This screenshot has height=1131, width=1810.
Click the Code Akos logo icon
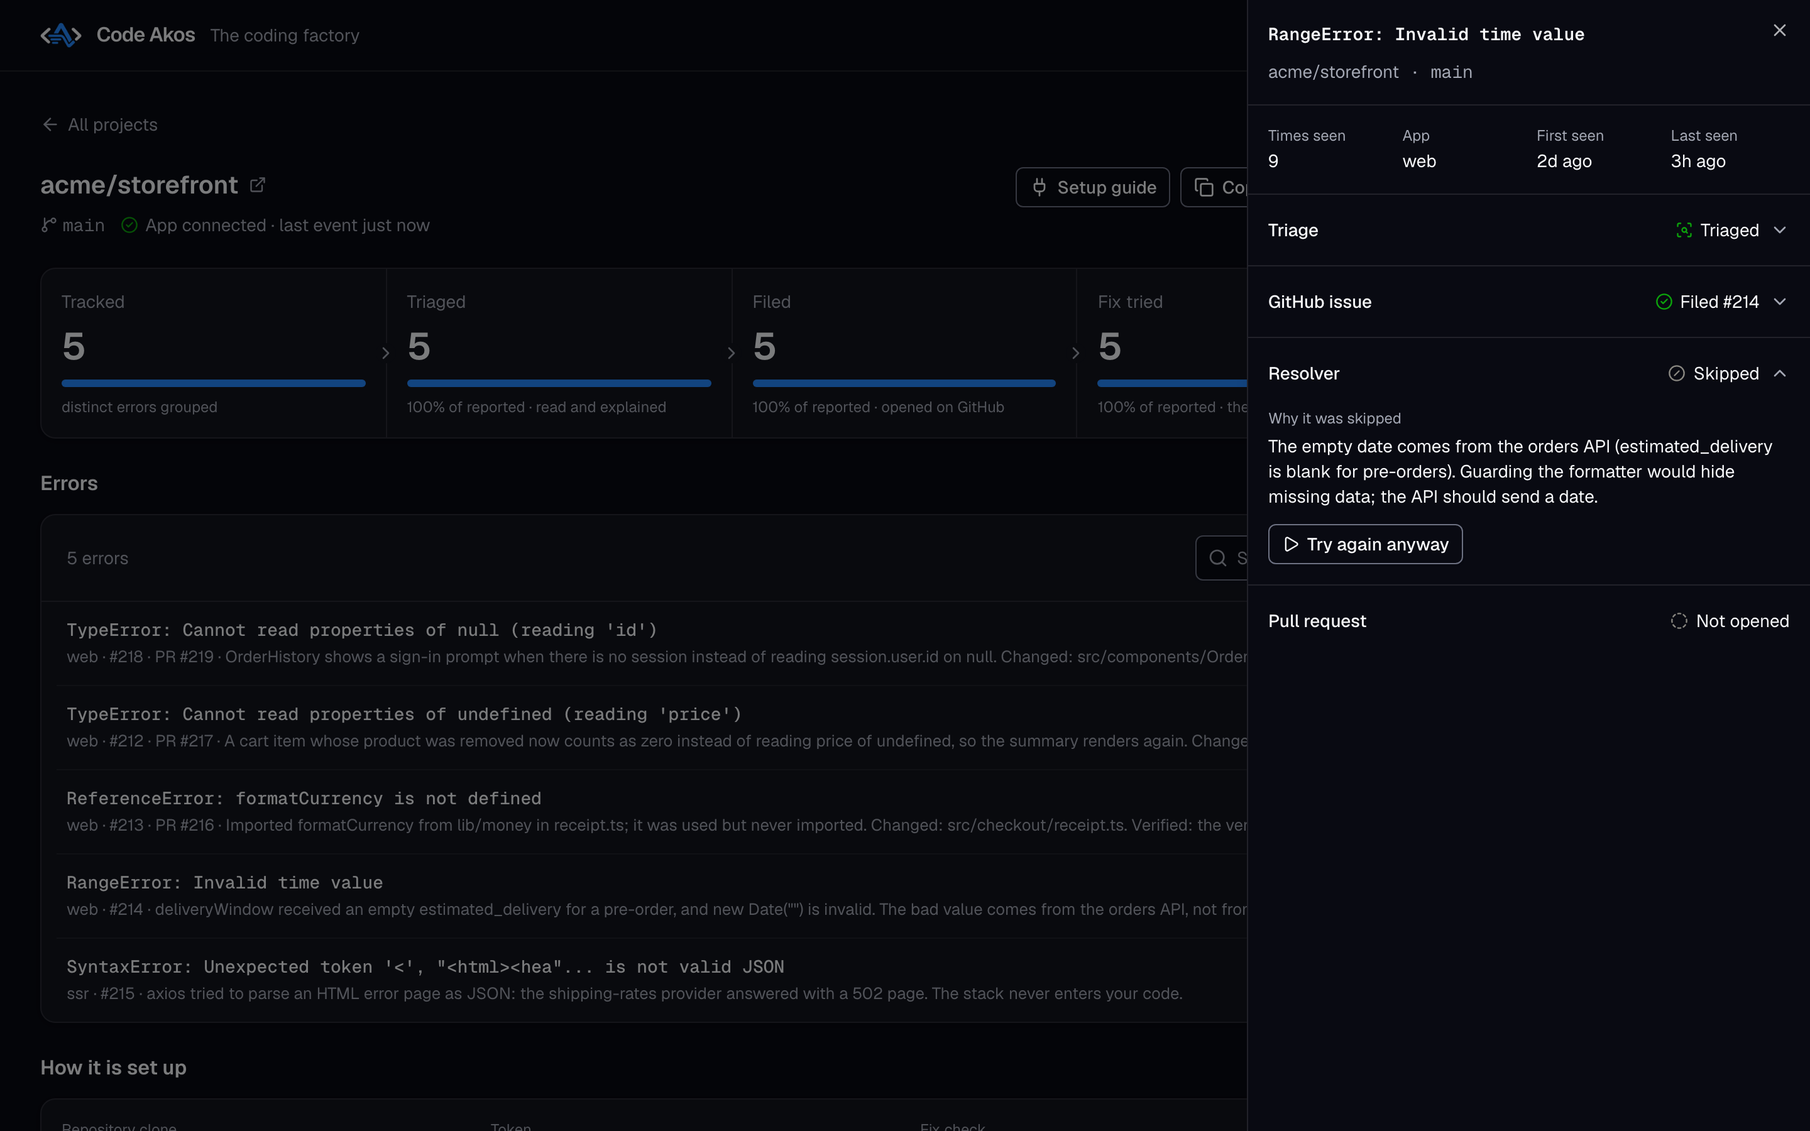click(60, 35)
